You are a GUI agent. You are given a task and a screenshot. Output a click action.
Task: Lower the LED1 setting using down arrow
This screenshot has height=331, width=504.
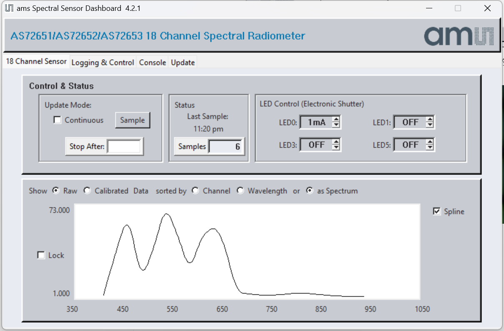point(430,125)
